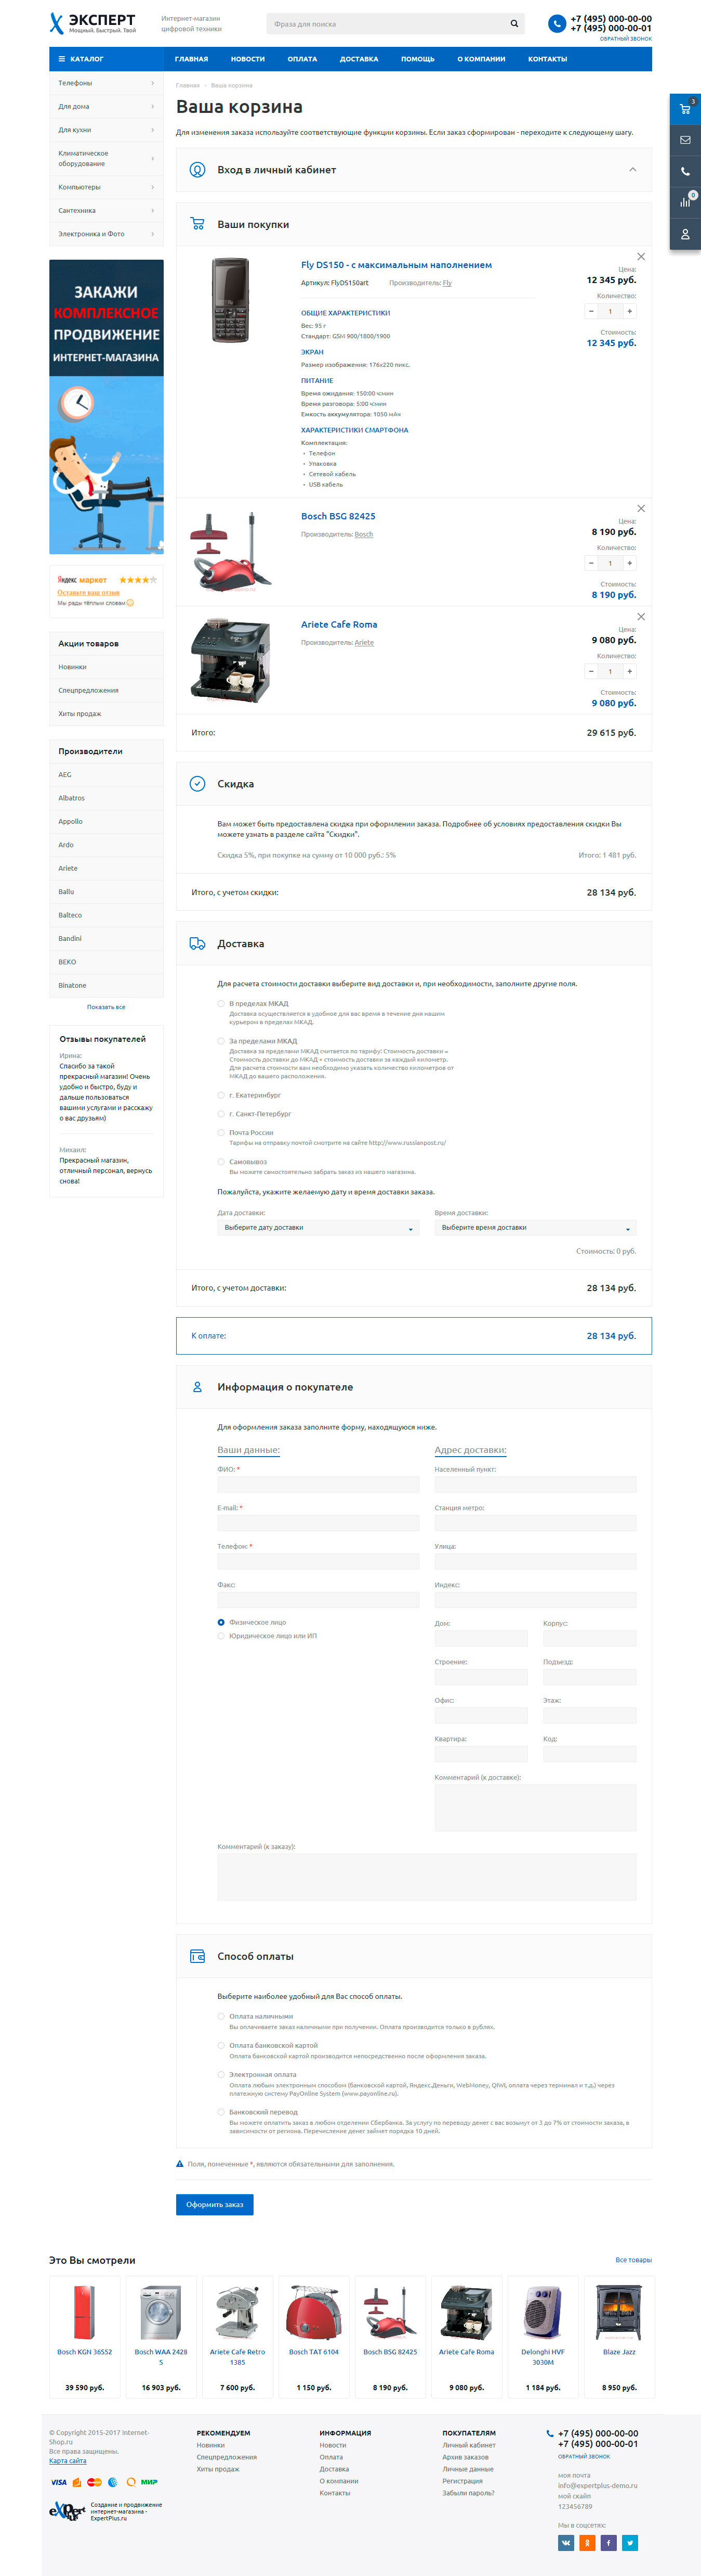Viewport: 701px width, 2576px height.
Task: Remove Fly DS150 from the cart
Action: coord(641,257)
